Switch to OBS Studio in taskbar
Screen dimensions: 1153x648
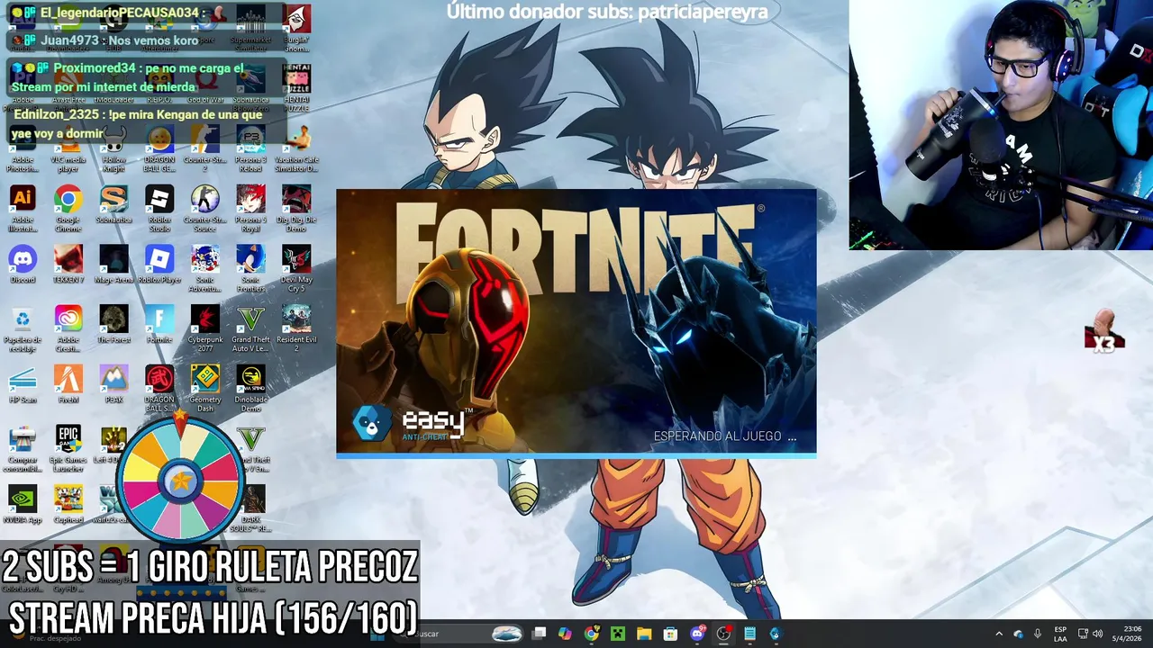(x=723, y=634)
